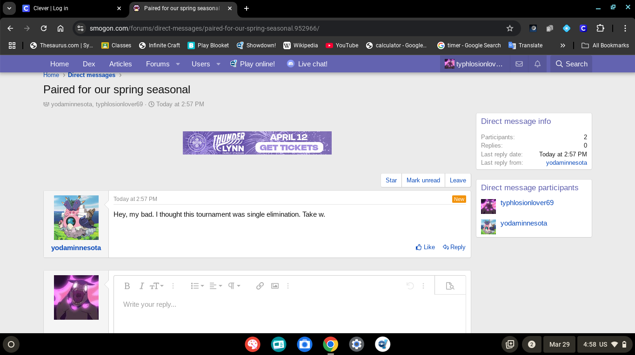Bookmark this page with star icon
The height and width of the screenshot is (355, 635).
tap(510, 28)
